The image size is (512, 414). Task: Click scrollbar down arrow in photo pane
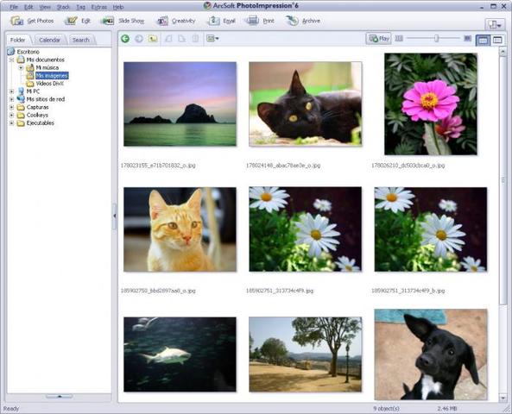503,398
